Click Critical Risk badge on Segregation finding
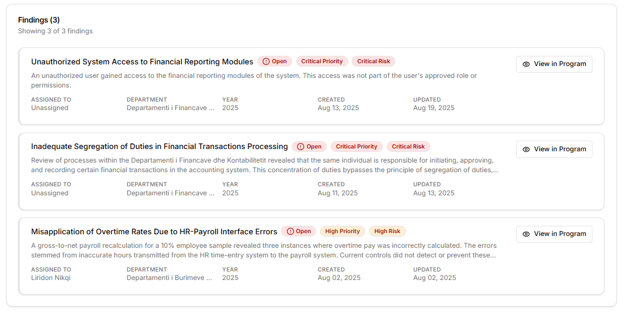 coord(408,147)
